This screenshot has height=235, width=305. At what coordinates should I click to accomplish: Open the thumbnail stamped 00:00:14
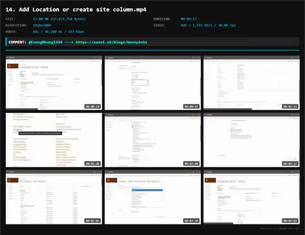coord(54,83)
